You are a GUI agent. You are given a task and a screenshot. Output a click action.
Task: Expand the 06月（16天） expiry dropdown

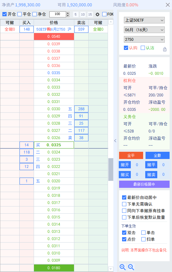pyautogui.click(x=144, y=30)
